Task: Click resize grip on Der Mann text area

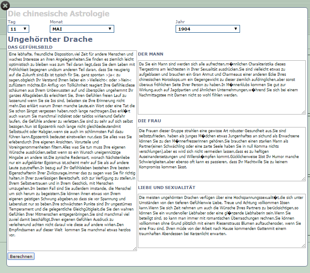Action: (x=304, y=112)
